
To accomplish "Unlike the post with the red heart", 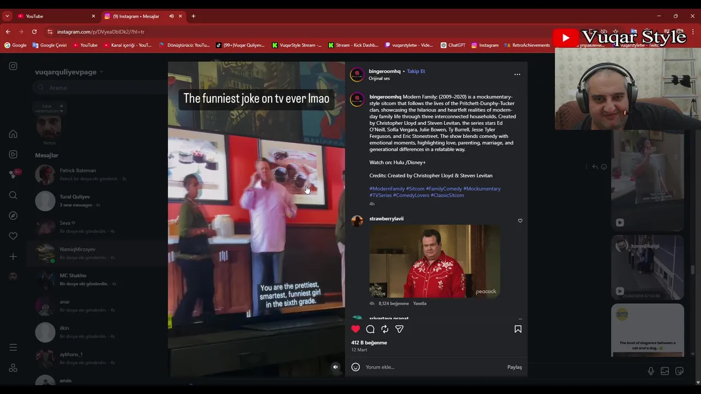I will (x=355, y=329).
